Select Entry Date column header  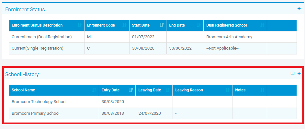[x=117, y=90]
